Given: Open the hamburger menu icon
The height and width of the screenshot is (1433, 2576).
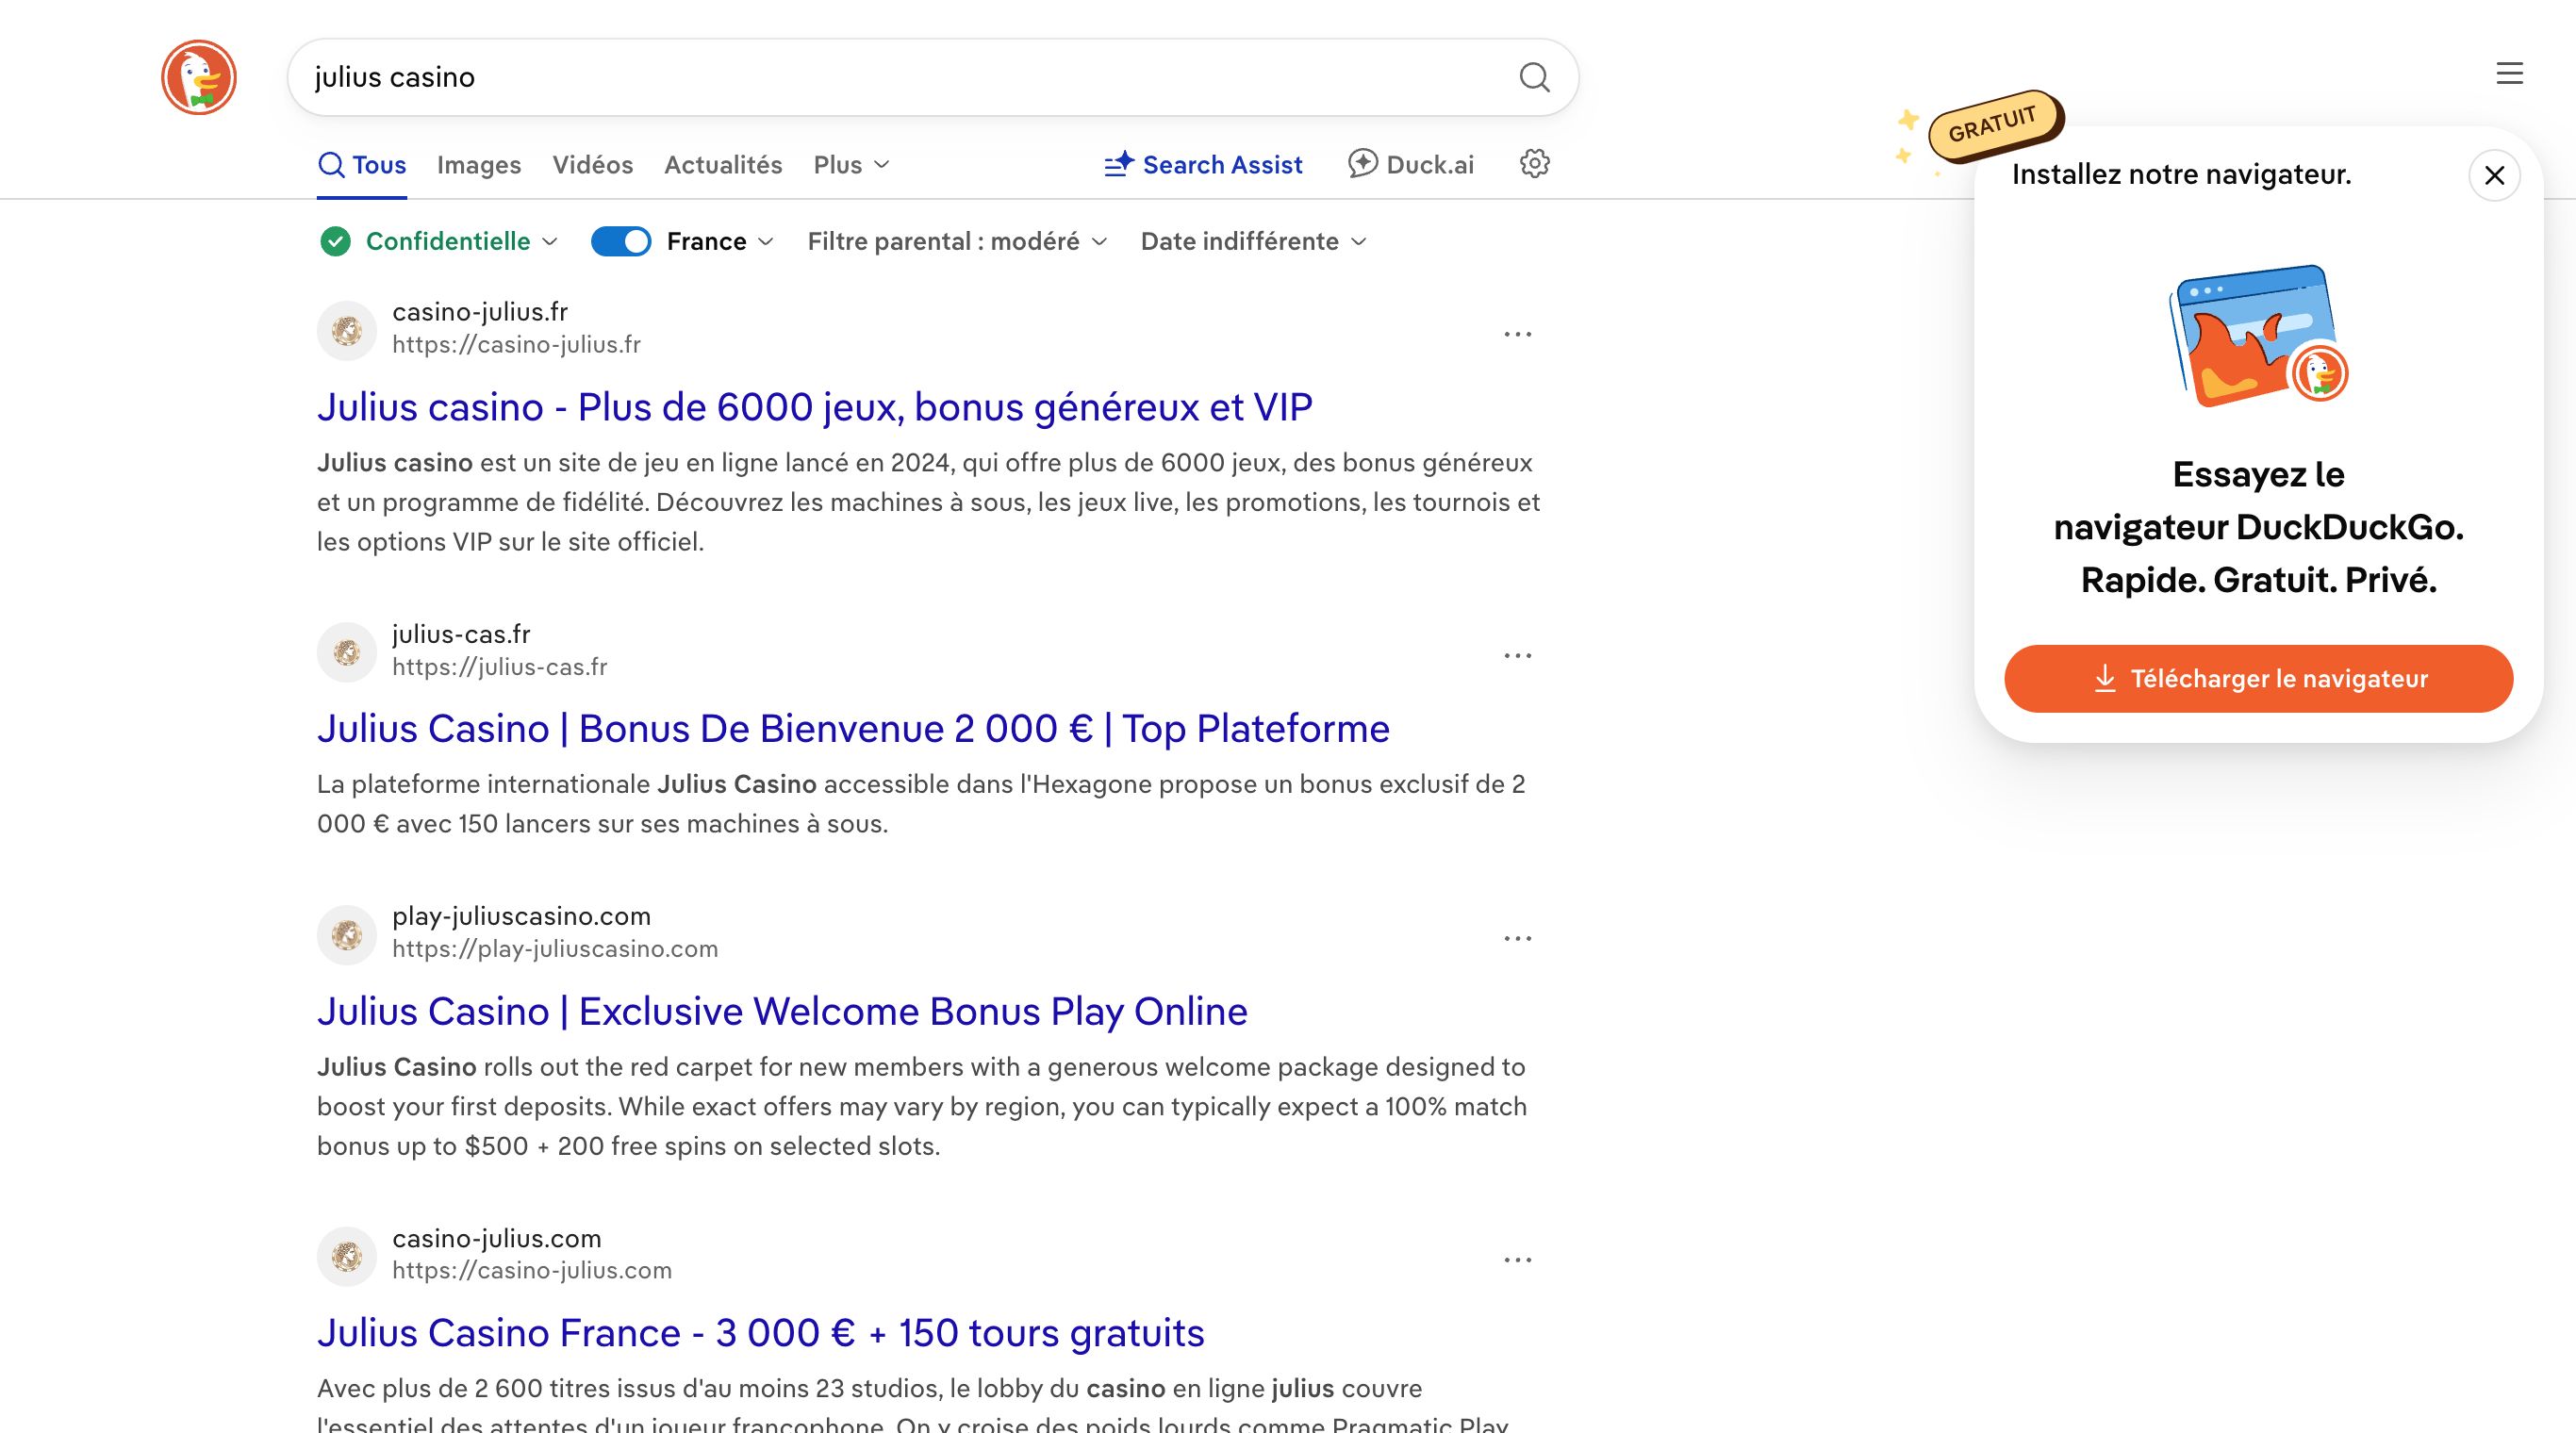Looking at the screenshot, I should click(2509, 73).
